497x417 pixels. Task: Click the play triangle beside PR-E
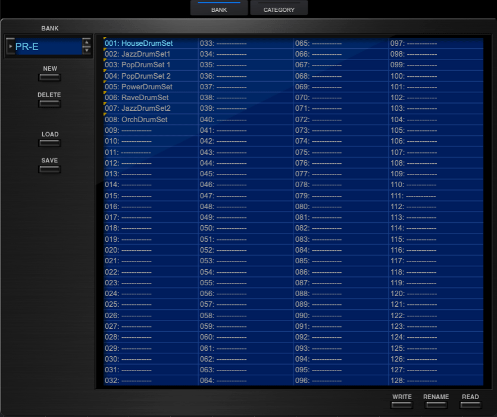(11, 46)
